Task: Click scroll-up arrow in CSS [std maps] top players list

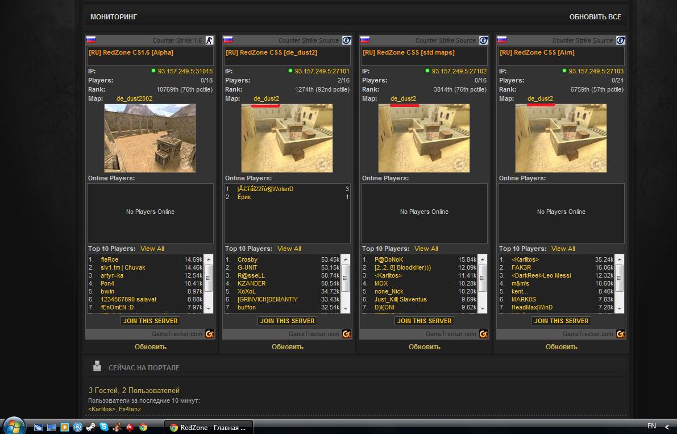Action: pyautogui.click(x=483, y=259)
